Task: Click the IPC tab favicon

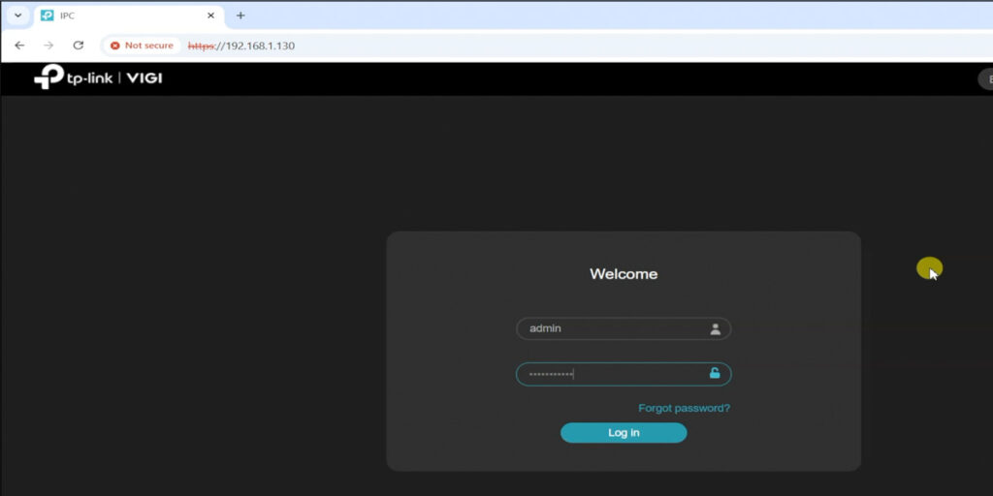Action: pyautogui.click(x=47, y=15)
